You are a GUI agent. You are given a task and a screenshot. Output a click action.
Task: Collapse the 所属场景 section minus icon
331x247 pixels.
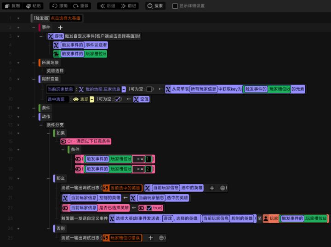pyautogui.click(x=34, y=63)
